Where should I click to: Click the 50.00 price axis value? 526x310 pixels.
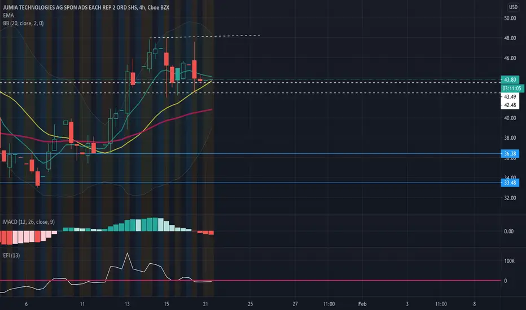510,18
